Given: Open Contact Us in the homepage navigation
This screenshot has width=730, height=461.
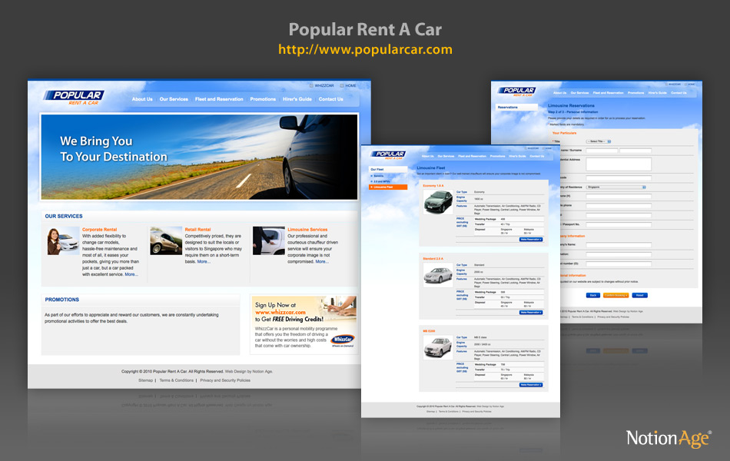Looking at the screenshot, I should (330, 99).
